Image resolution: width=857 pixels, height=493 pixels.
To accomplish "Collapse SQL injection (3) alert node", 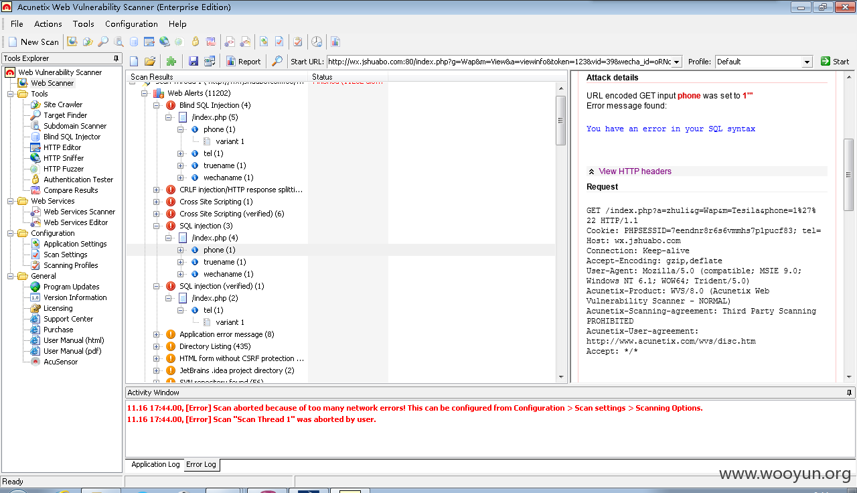I will 157,226.
